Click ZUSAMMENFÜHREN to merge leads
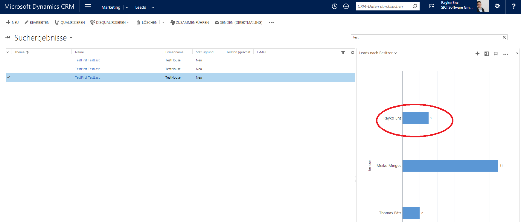521x222 pixels. point(190,22)
